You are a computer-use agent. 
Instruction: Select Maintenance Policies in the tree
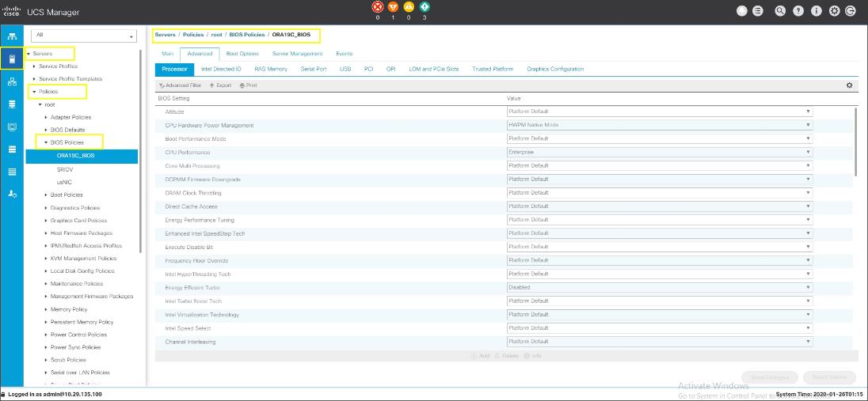(76, 284)
